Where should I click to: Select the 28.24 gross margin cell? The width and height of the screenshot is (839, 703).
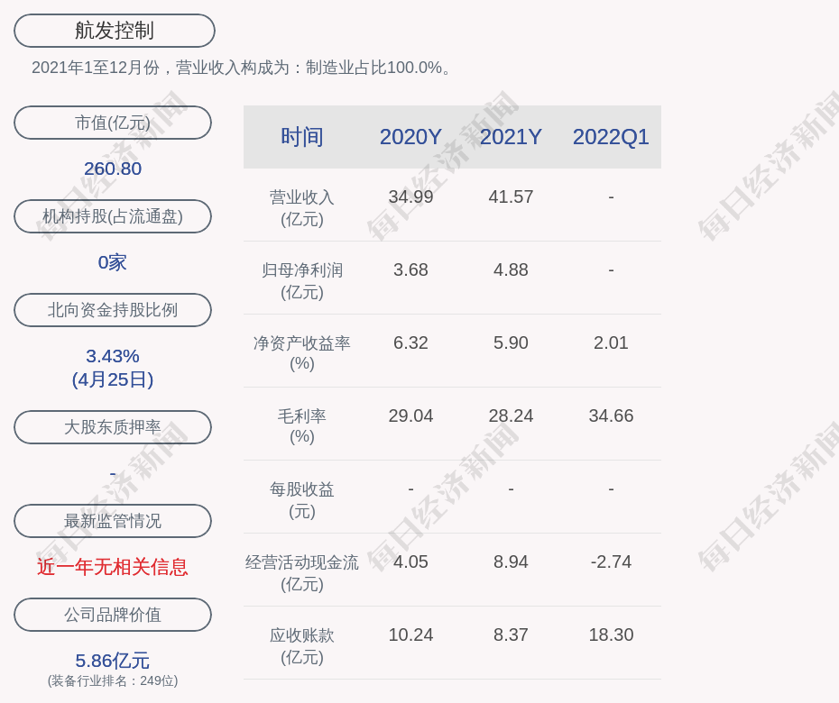point(511,415)
